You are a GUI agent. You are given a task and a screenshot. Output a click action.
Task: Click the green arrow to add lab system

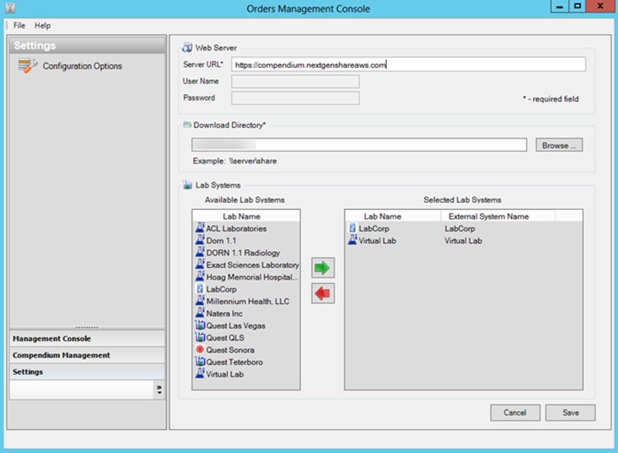click(x=323, y=268)
